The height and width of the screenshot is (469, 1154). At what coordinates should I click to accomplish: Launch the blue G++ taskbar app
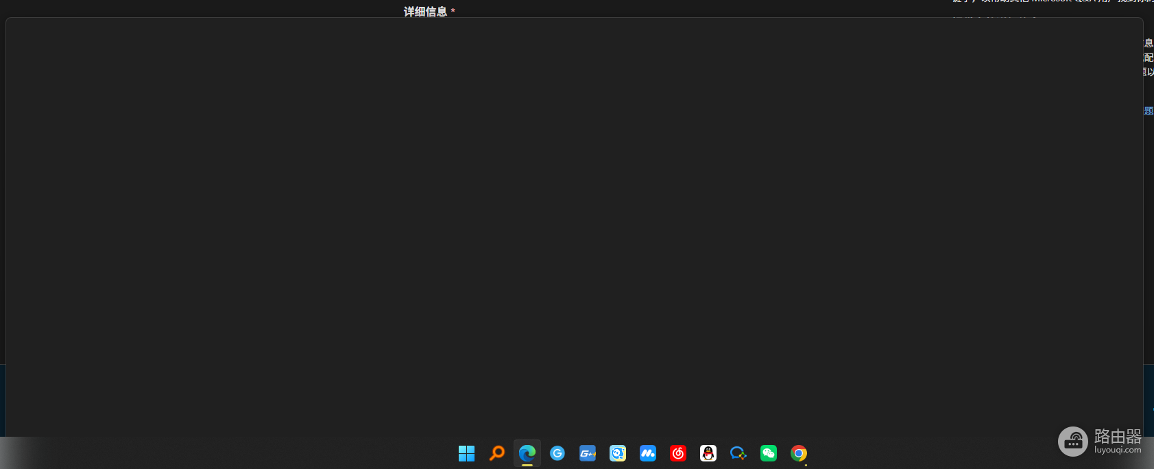click(x=587, y=453)
